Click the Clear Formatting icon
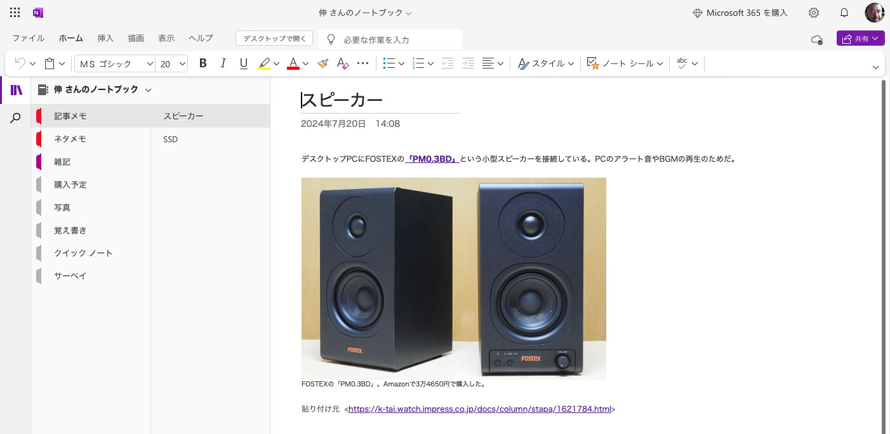The image size is (890, 434). pos(343,63)
